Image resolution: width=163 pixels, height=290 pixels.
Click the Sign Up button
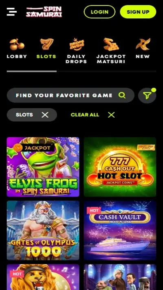tap(138, 12)
